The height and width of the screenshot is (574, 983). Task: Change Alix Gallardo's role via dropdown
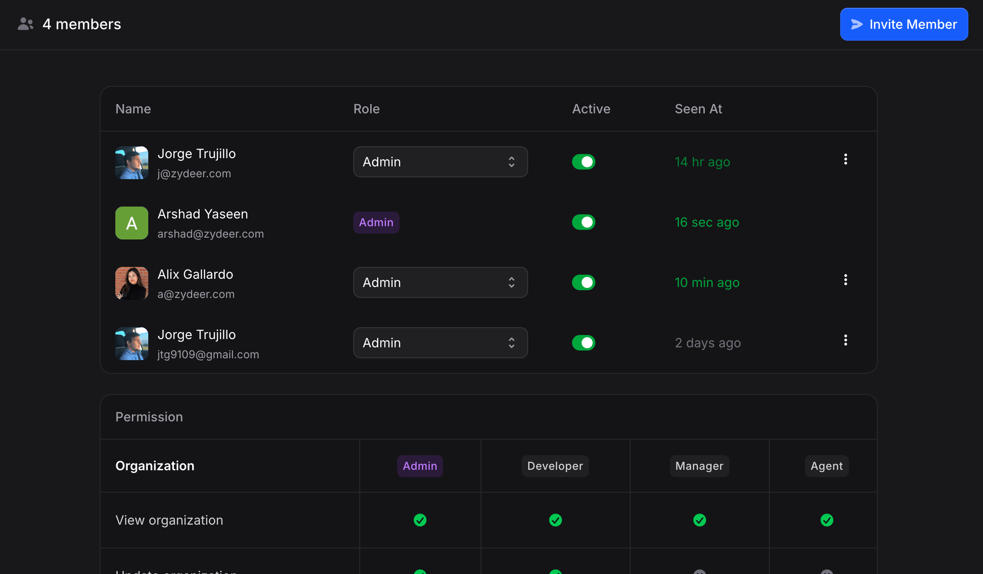click(440, 282)
